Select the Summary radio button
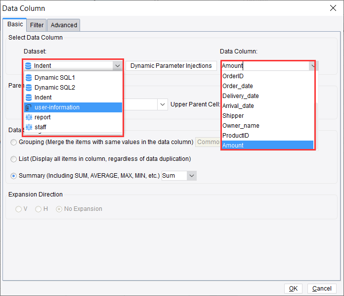344x296 pixels. coord(14,176)
